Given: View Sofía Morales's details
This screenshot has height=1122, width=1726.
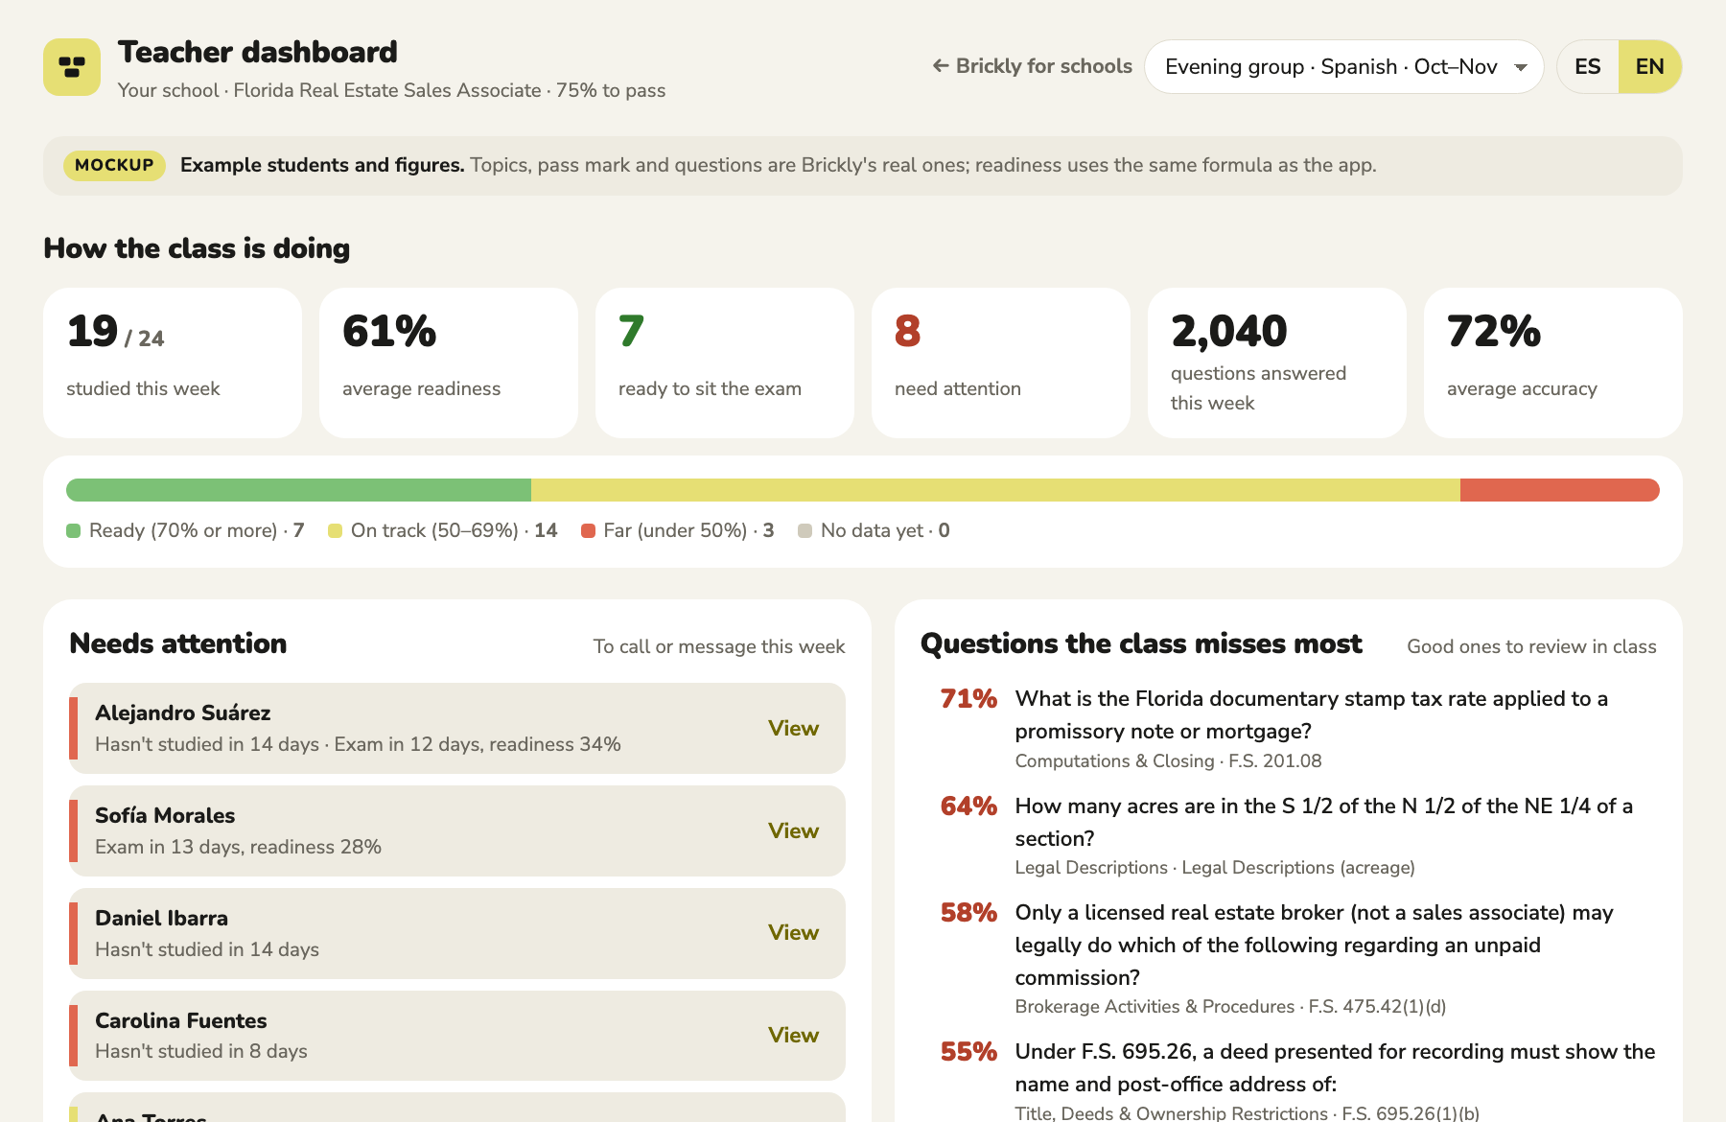Looking at the screenshot, I should tap(793, 831).
